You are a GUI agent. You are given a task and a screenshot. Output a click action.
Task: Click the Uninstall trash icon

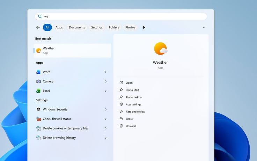pyautogui.click(x=121, y=126)
